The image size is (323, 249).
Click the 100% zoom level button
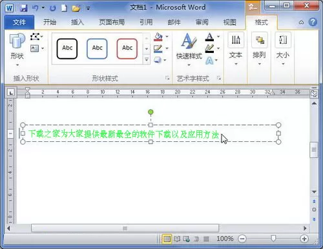click(x=225, y=239)
